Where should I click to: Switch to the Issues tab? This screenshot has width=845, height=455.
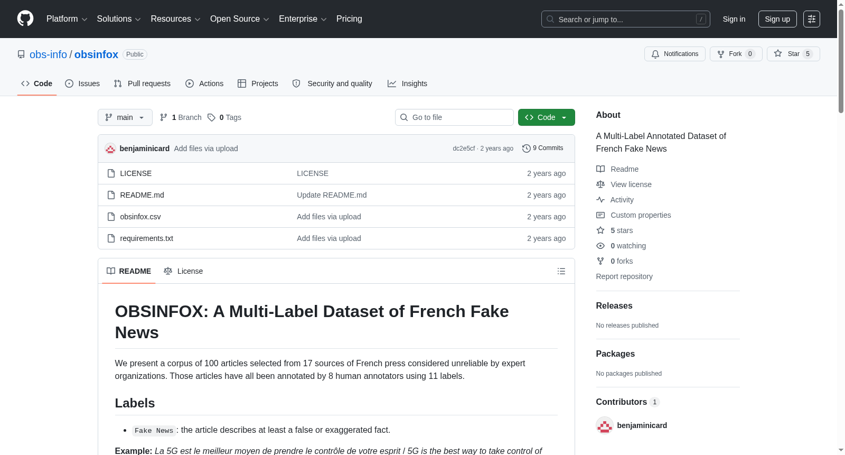click(x=82, y=83)
